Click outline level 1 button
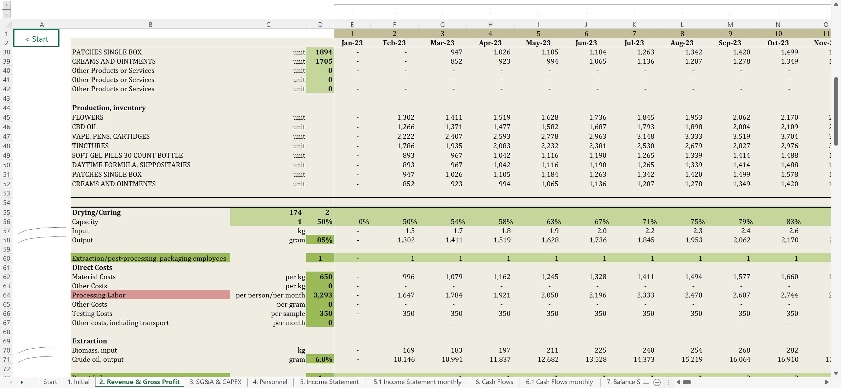841x388 pixels. tap(6, 5)
